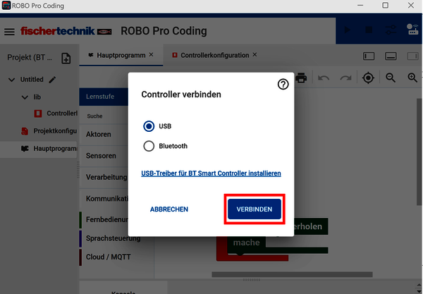
Task: Select the Bluetooth radio button
Action: coord(149,146)
